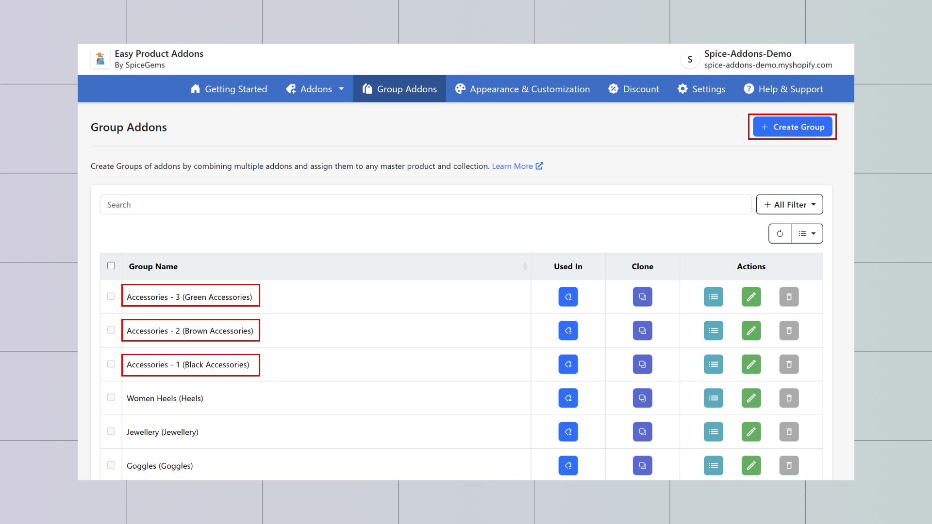Edit the Women Heels group
932x524 pixels.
click(751, 398)
